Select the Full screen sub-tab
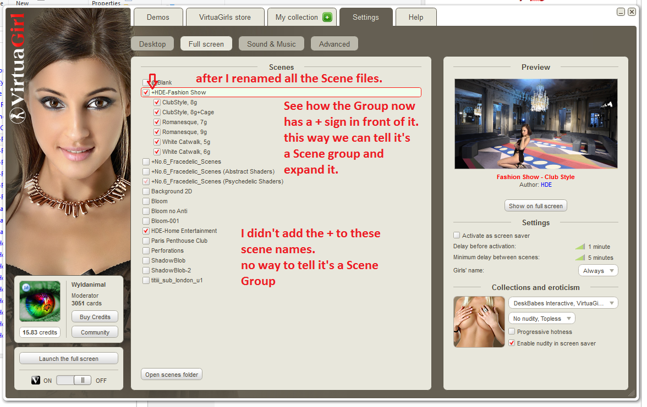Screen dimensions: 647x407 (206, 44)
